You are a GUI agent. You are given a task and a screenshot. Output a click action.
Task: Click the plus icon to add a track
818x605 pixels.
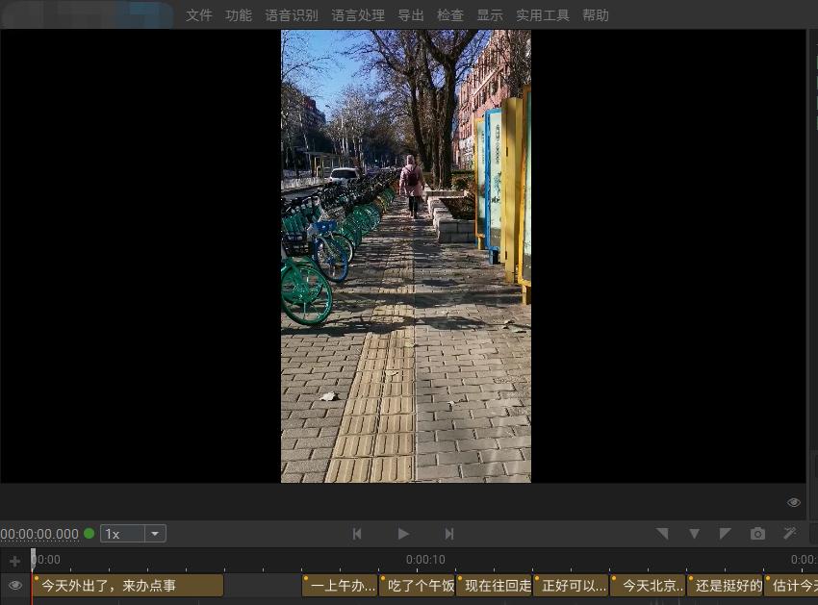click(x=14, y=560)
